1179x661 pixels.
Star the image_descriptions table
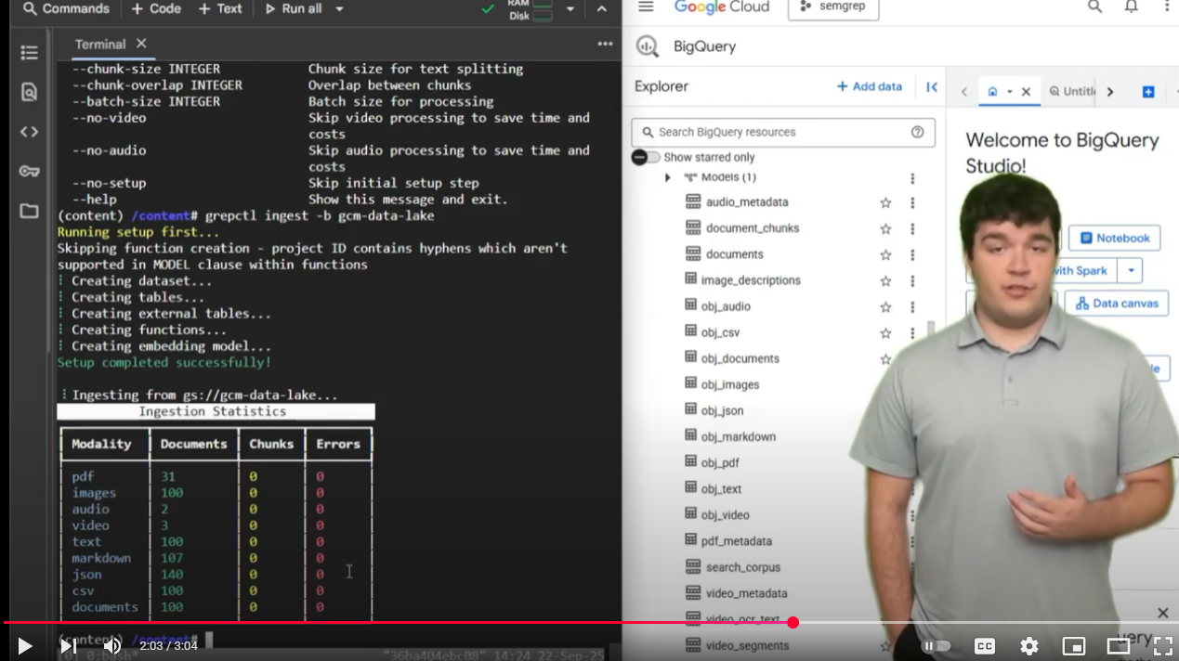885,280
